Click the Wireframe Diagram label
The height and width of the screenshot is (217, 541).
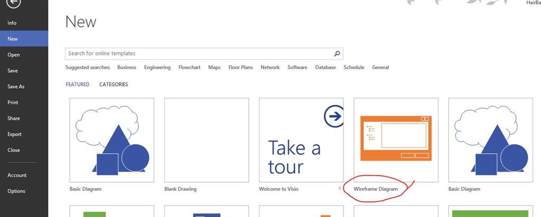click(x=376, y=189)
